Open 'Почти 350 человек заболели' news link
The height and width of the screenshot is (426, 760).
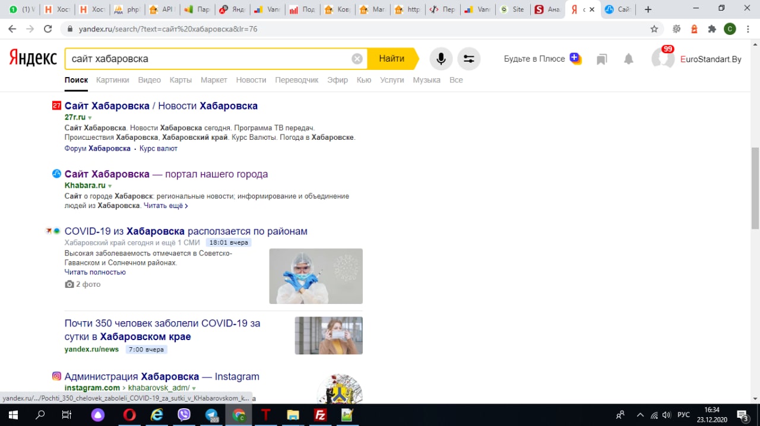[x=163, y=330]
